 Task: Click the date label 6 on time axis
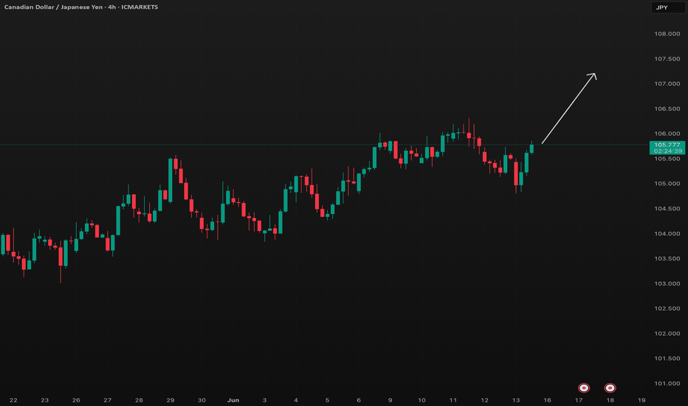point(359,400)
